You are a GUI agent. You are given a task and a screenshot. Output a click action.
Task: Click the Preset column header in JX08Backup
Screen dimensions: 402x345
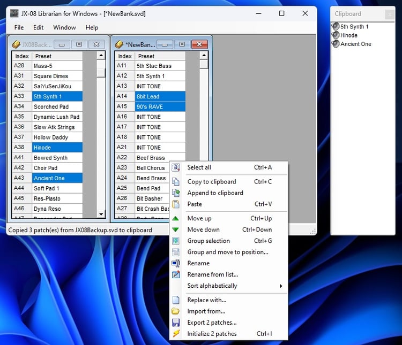[57, 56]
